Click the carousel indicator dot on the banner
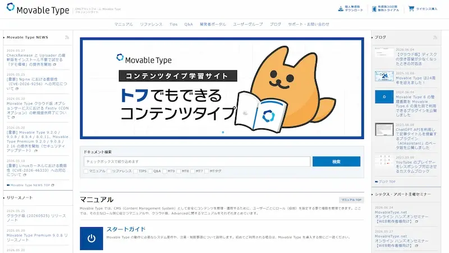 [x=223, y=132]
